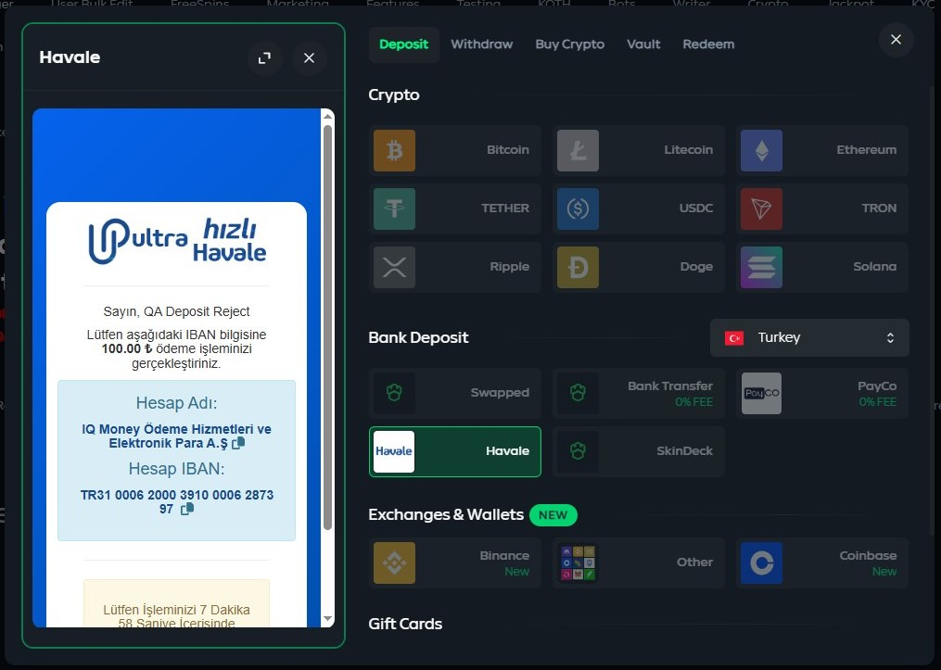Viewport: 941px width, 670px height.
Task: Click the Bank Transfer label
Action: coord(670,386)
